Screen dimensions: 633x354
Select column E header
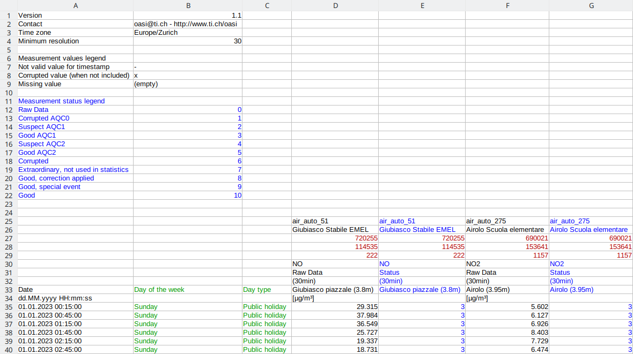pos(422,5)
